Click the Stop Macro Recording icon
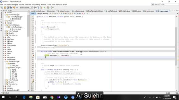The width and height of the screenshot is (179, 100). click(x=84, y=14)
